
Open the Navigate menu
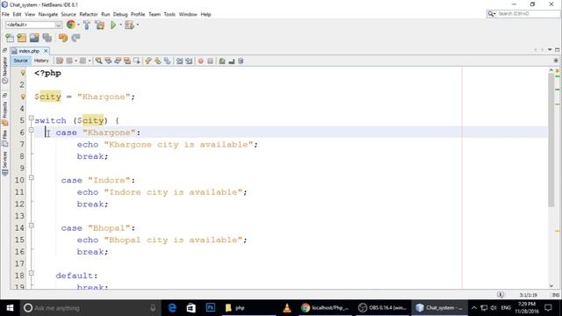click(48, 14)
